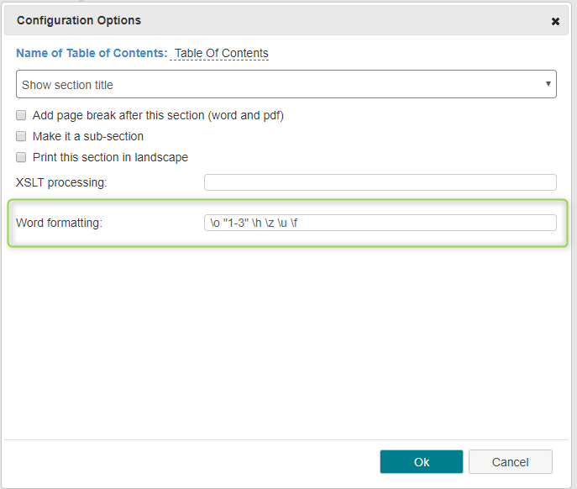Screen dimensions: 577x489
Task: Click the Word formatting text field
Action: [380, 223]
